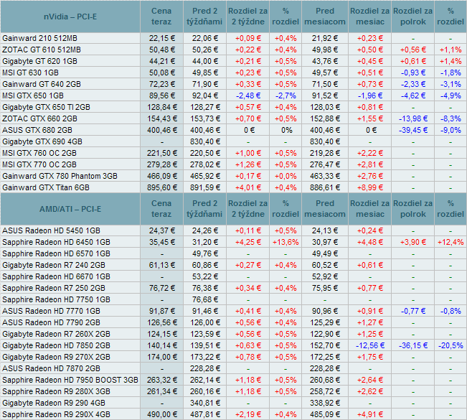467x420 pixels.
Task: Click 'MSI GTX 770 OC 2GB' name
Action: tap(39, 164)
